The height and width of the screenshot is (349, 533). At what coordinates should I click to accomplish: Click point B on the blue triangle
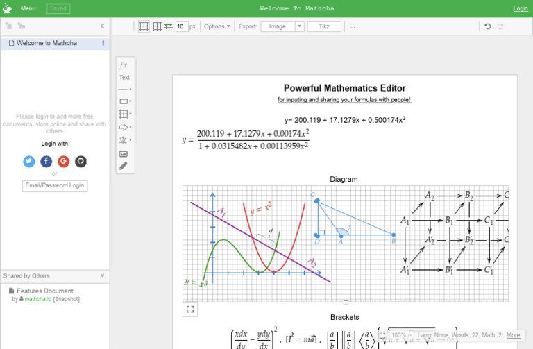click(394, 235)
